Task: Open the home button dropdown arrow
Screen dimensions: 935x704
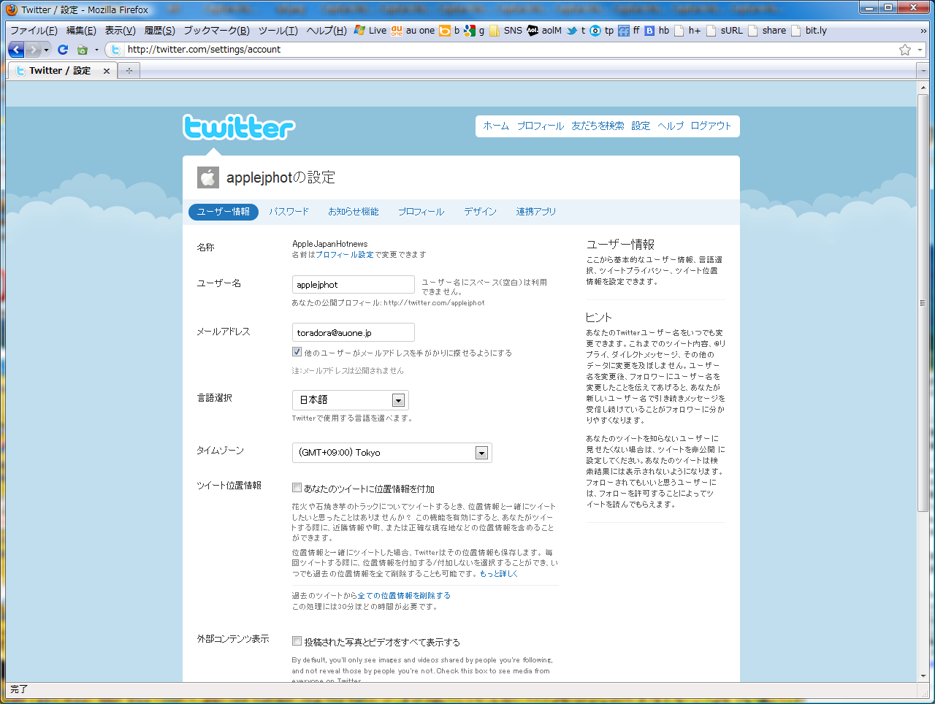Action: coord(96,50)
